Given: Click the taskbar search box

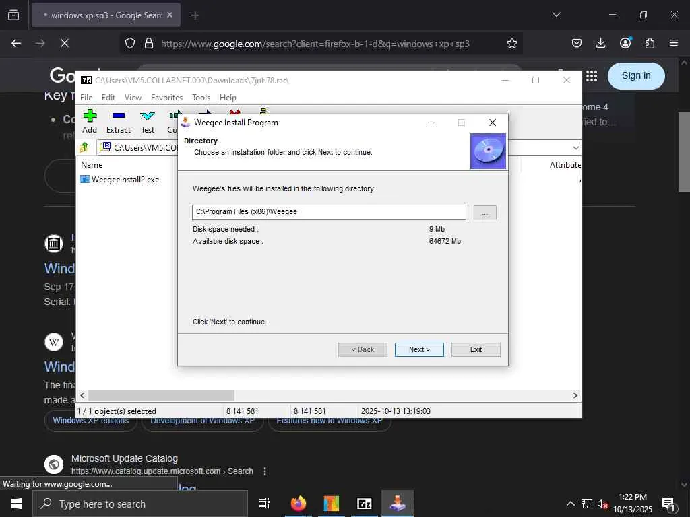Looking at the screenshot, I should coord(140,504).
